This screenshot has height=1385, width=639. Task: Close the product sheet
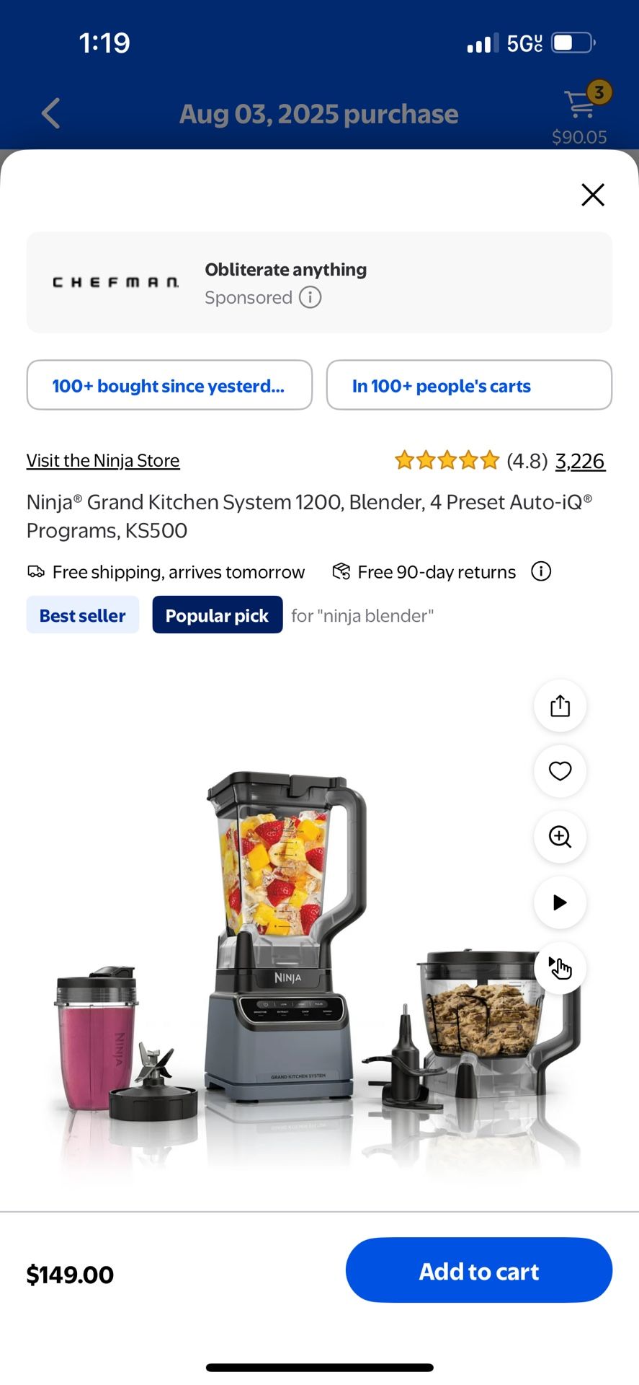[x=592, y=194]
